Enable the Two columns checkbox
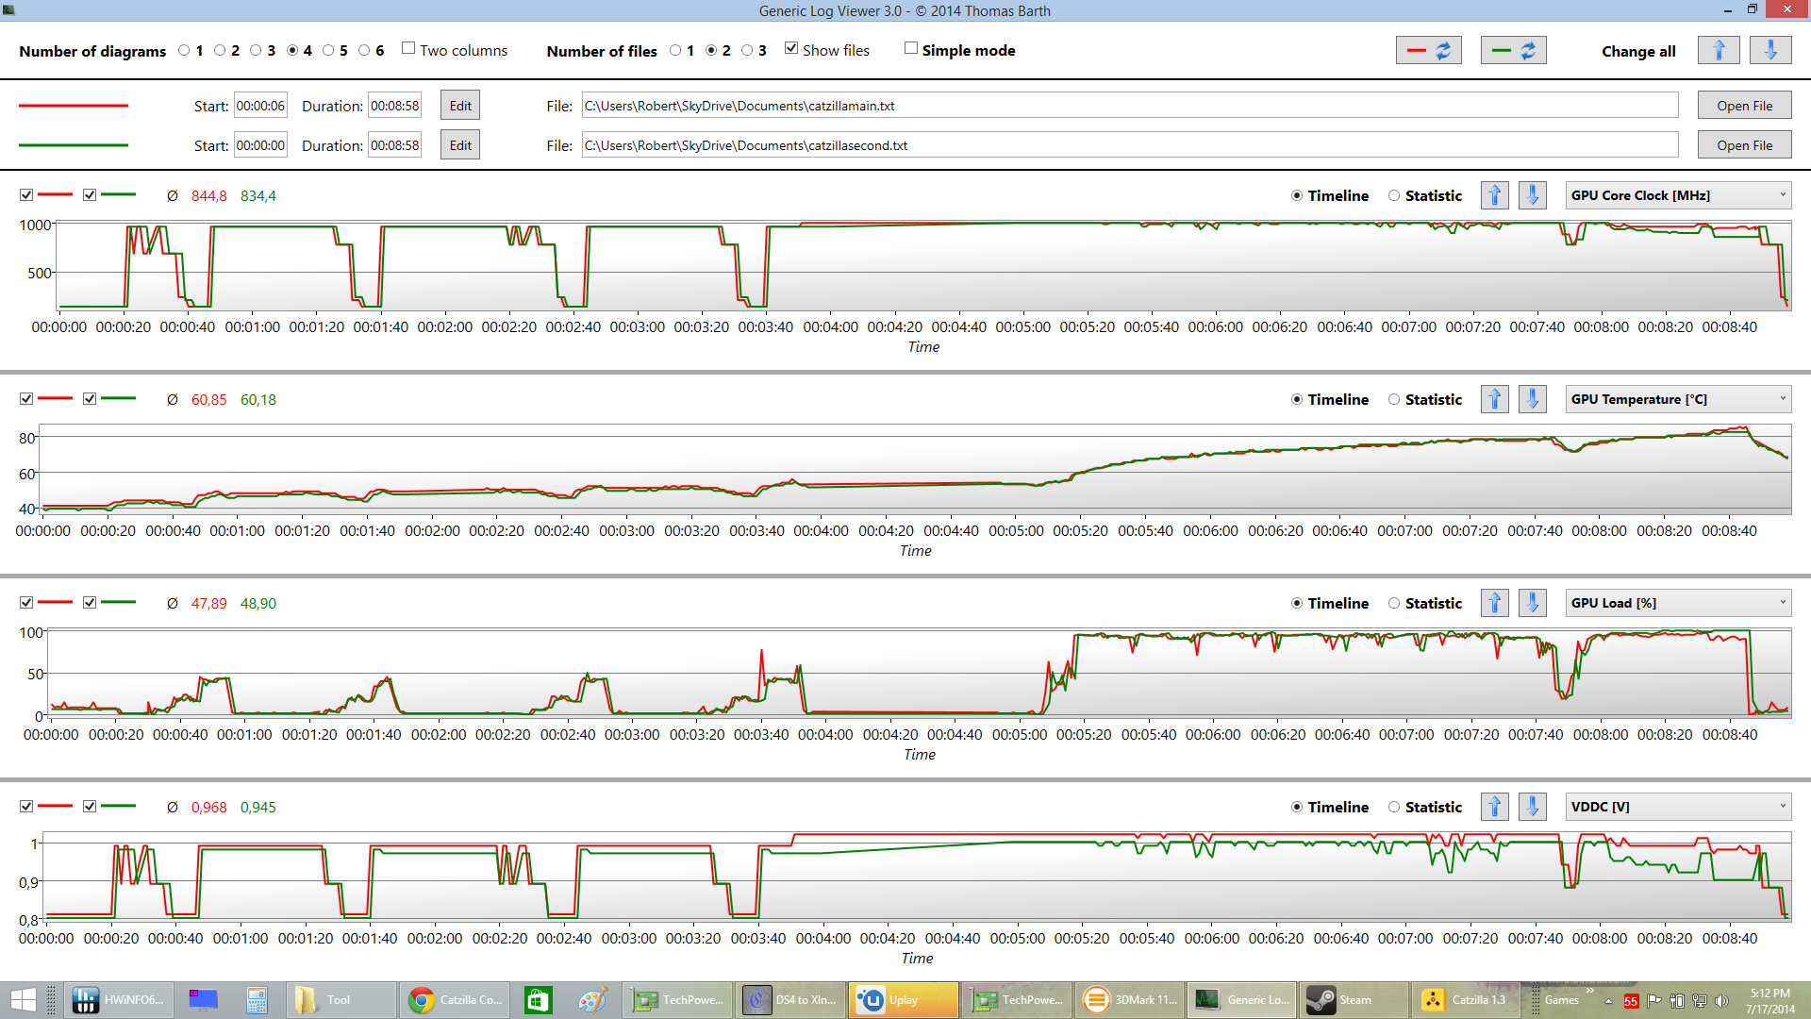Viewport: 1811px width, 1019px height. tap(408, 48)
